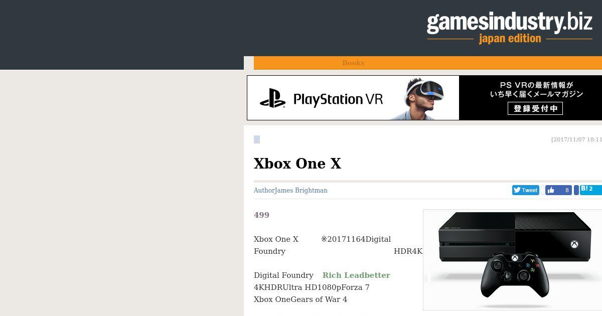Open the Xbox One X article headline
The image size is (602, 316).
[x=297, y=164]
